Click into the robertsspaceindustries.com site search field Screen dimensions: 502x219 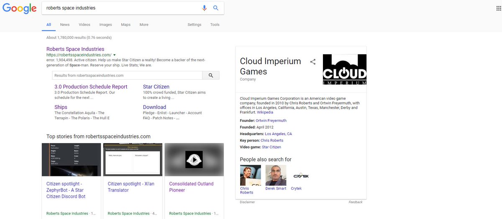[127, 76]
